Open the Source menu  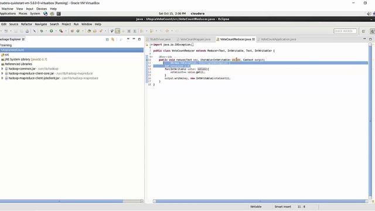pos(13,24)
